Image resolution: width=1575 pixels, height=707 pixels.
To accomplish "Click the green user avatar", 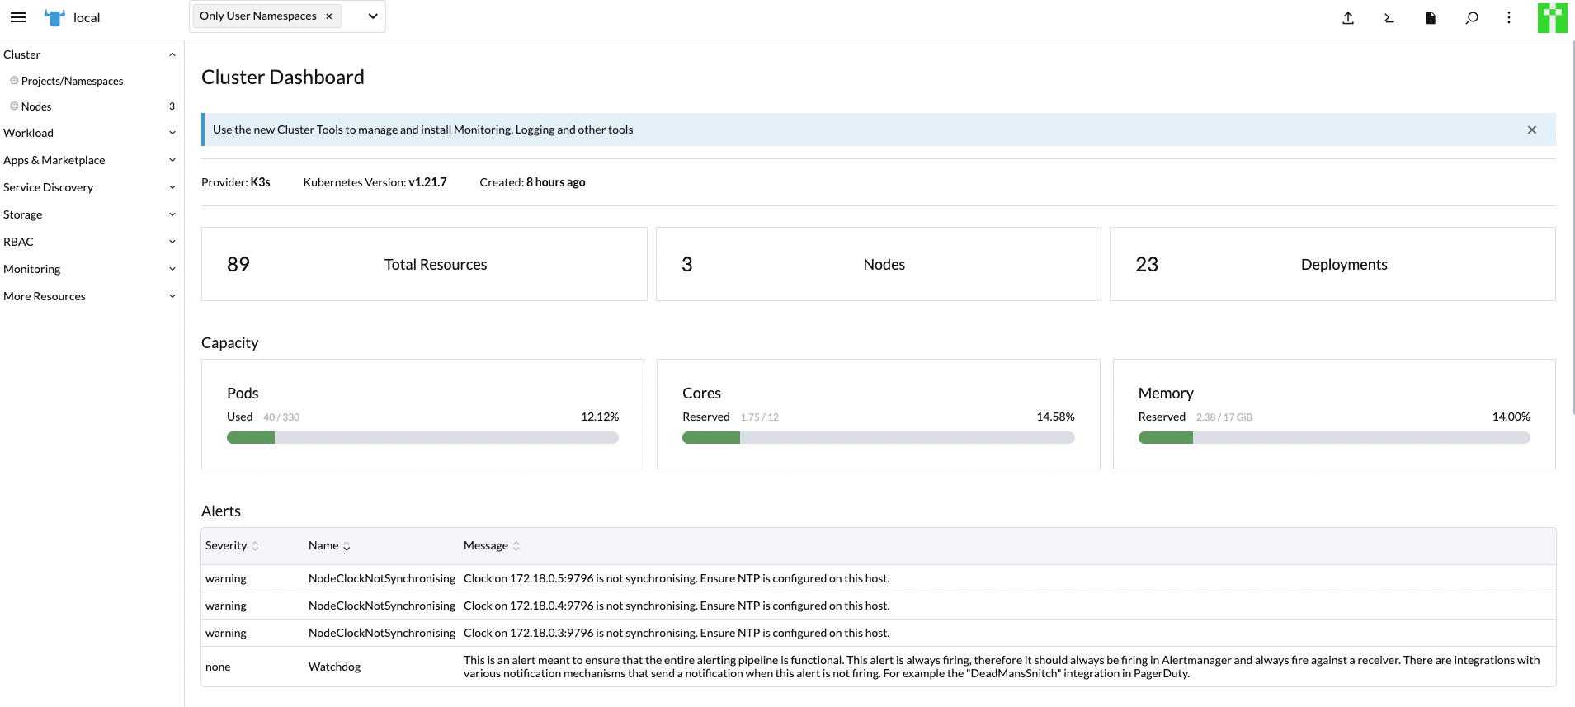I will tap(1552, 17).
